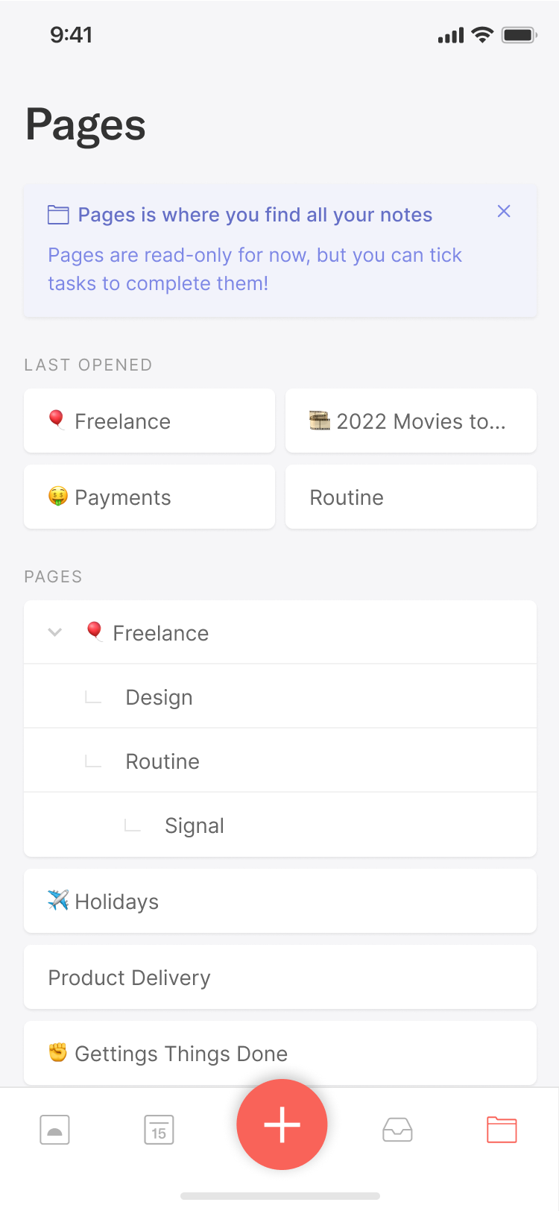
Task: Select the Pages folder tab
Action: tap(502, 1130)
